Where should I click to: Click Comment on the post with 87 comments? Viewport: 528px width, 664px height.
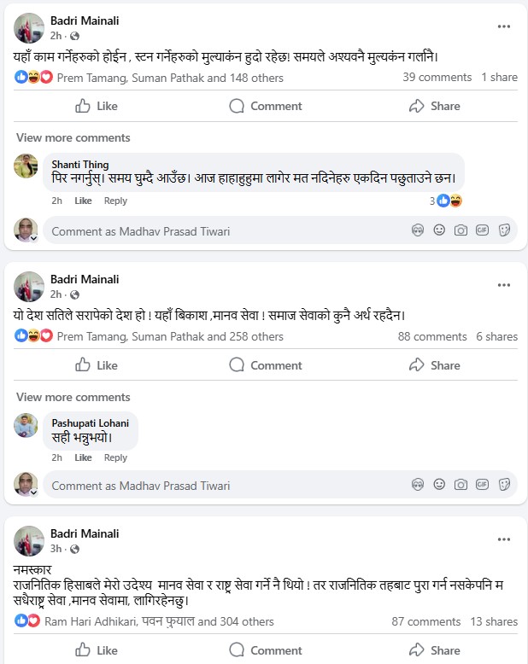coord(265,650)
